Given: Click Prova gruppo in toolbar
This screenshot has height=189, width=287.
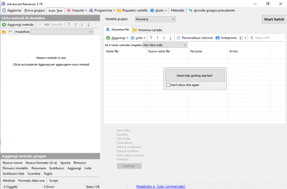Looking at the screenshot, I should point(35,10).
